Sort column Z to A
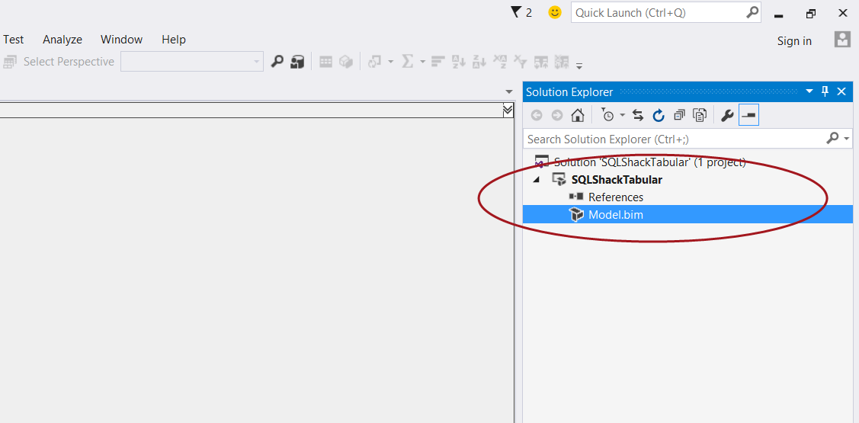Screen dimensions: 859x423 point(479,62)
